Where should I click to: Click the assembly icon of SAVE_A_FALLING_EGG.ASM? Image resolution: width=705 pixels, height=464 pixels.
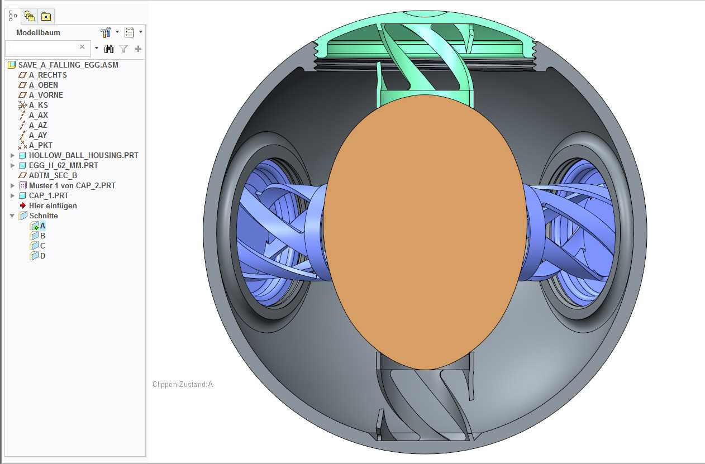[x=12, y=65]
